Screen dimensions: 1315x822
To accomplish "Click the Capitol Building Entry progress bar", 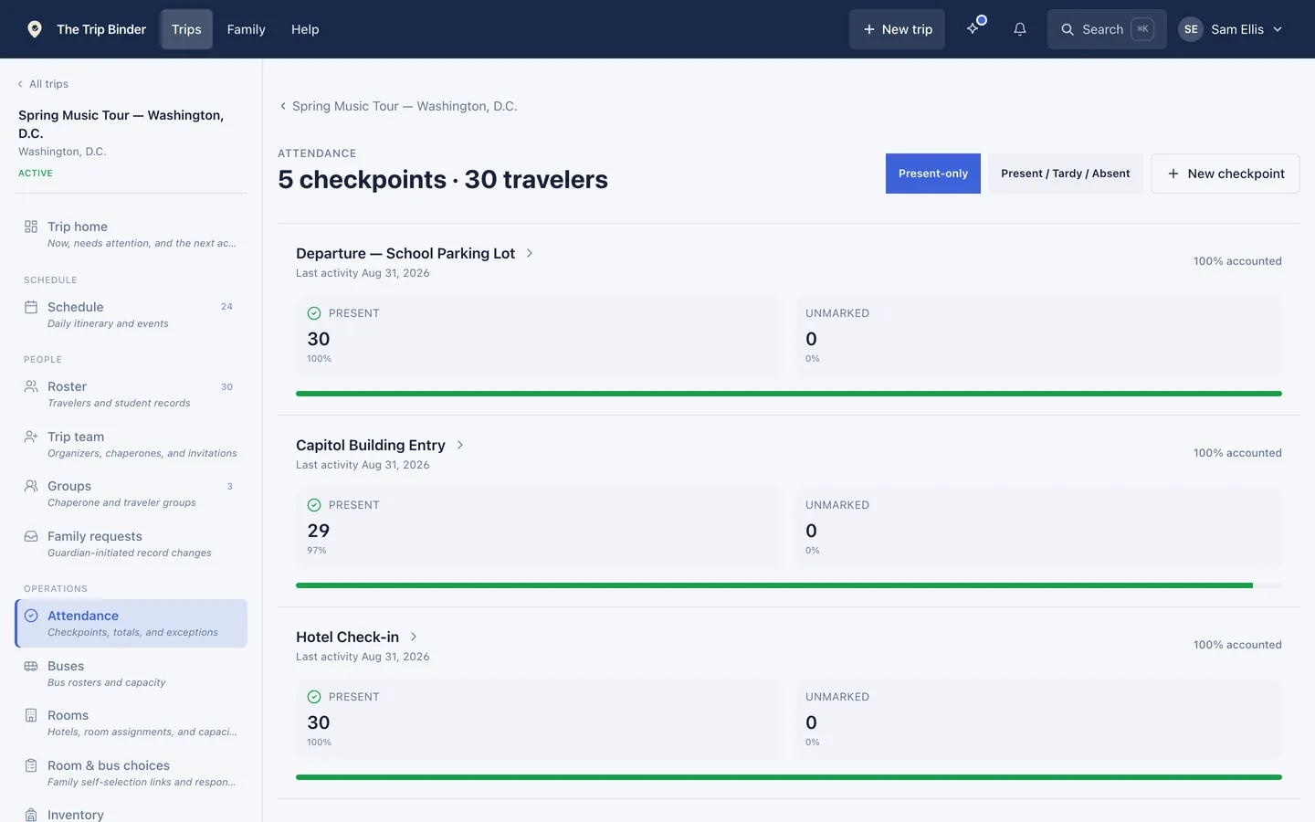I will click(x=789, y=585).
